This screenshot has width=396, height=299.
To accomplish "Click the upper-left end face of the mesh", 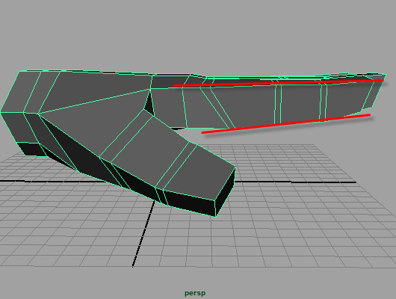I will pos(20,92).
